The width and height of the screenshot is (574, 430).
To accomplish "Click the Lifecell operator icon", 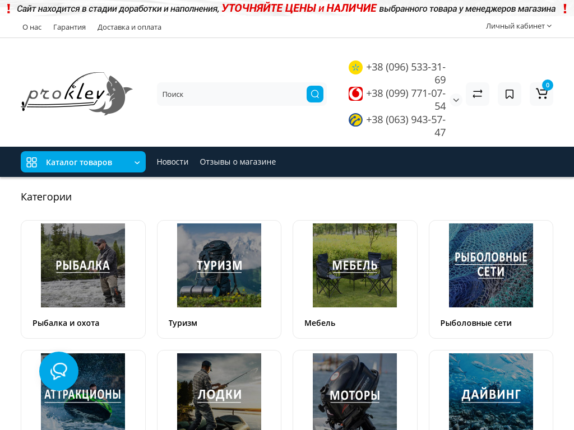I will tap(355, 120).
